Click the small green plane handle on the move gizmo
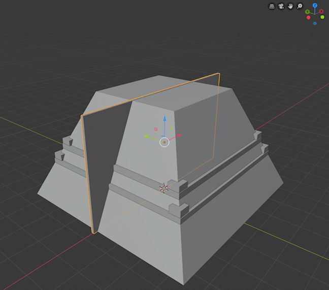The image size is (329, 290). pyautogui.click(x=172, y=129)
